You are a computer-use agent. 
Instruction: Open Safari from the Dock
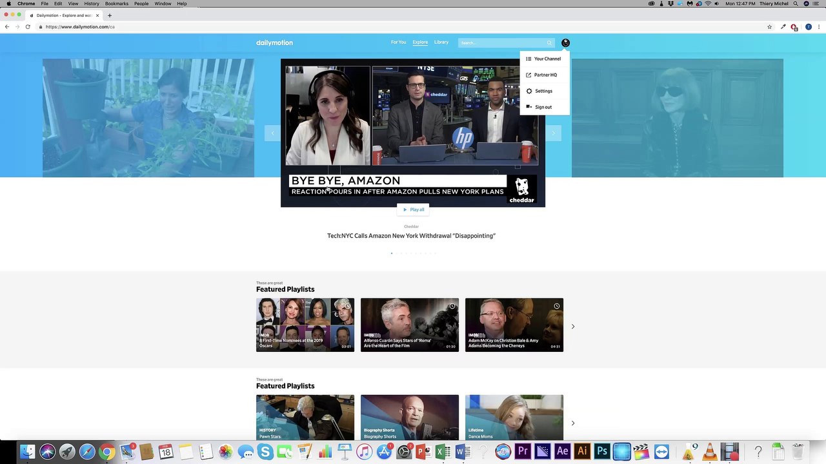pyautogui.click(x=87, y=452)
